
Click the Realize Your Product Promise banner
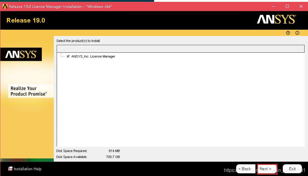click(29, 91)
